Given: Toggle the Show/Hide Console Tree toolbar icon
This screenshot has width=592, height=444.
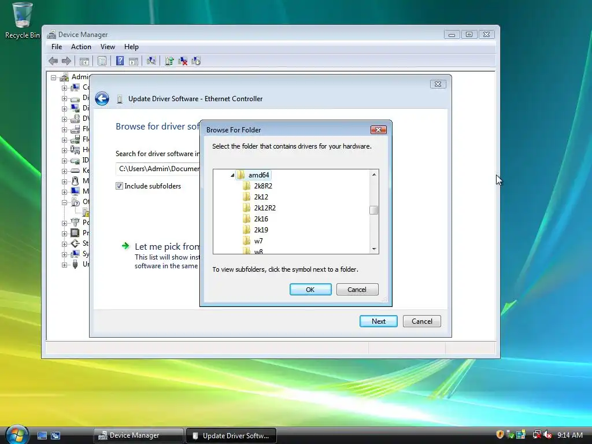Looking at the screenshot, I should [84, 61].
